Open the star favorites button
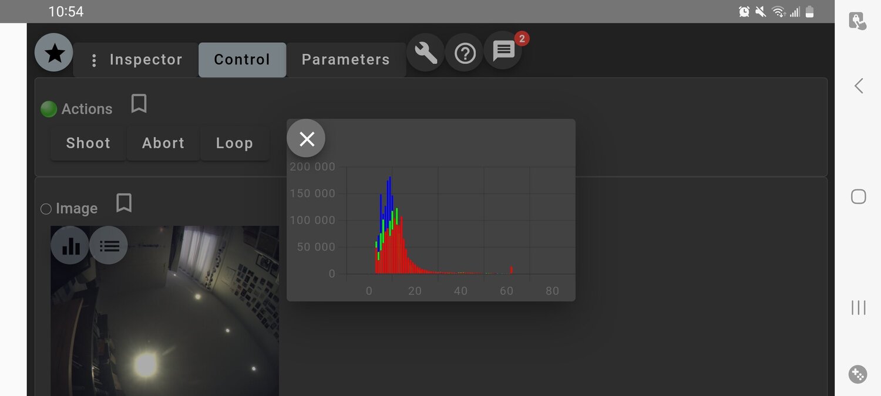Image resolution: width=881 pixels, height=396 pixels. pyautogui.click(x=54, y=53)
